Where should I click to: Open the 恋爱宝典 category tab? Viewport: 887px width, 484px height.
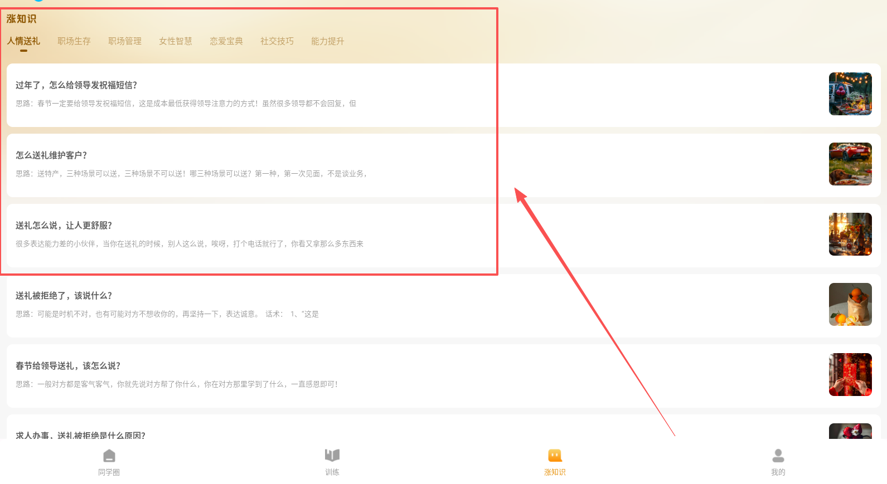(226, 41)
